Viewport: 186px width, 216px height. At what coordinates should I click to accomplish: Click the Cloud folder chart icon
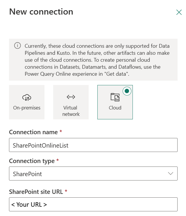click(x=115, y=97)
